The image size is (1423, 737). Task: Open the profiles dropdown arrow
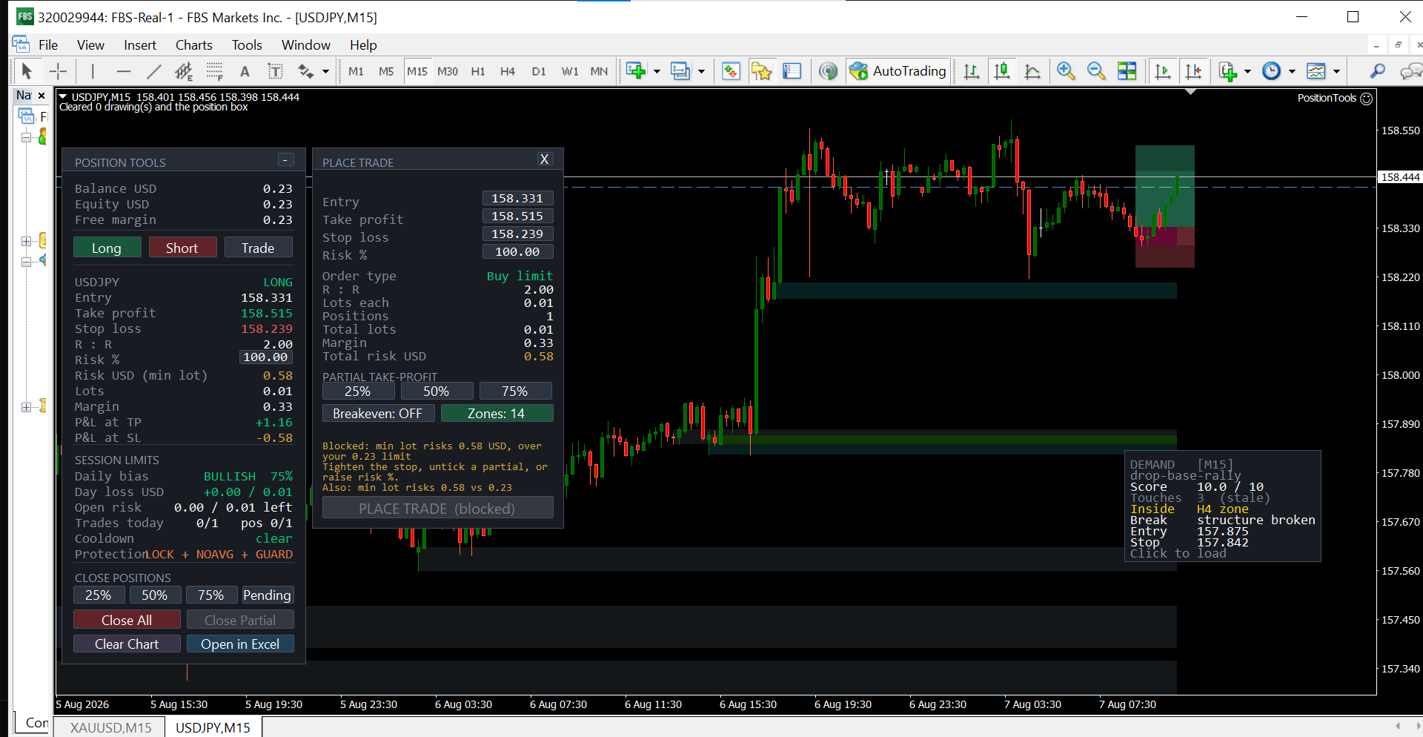[701, 71]
